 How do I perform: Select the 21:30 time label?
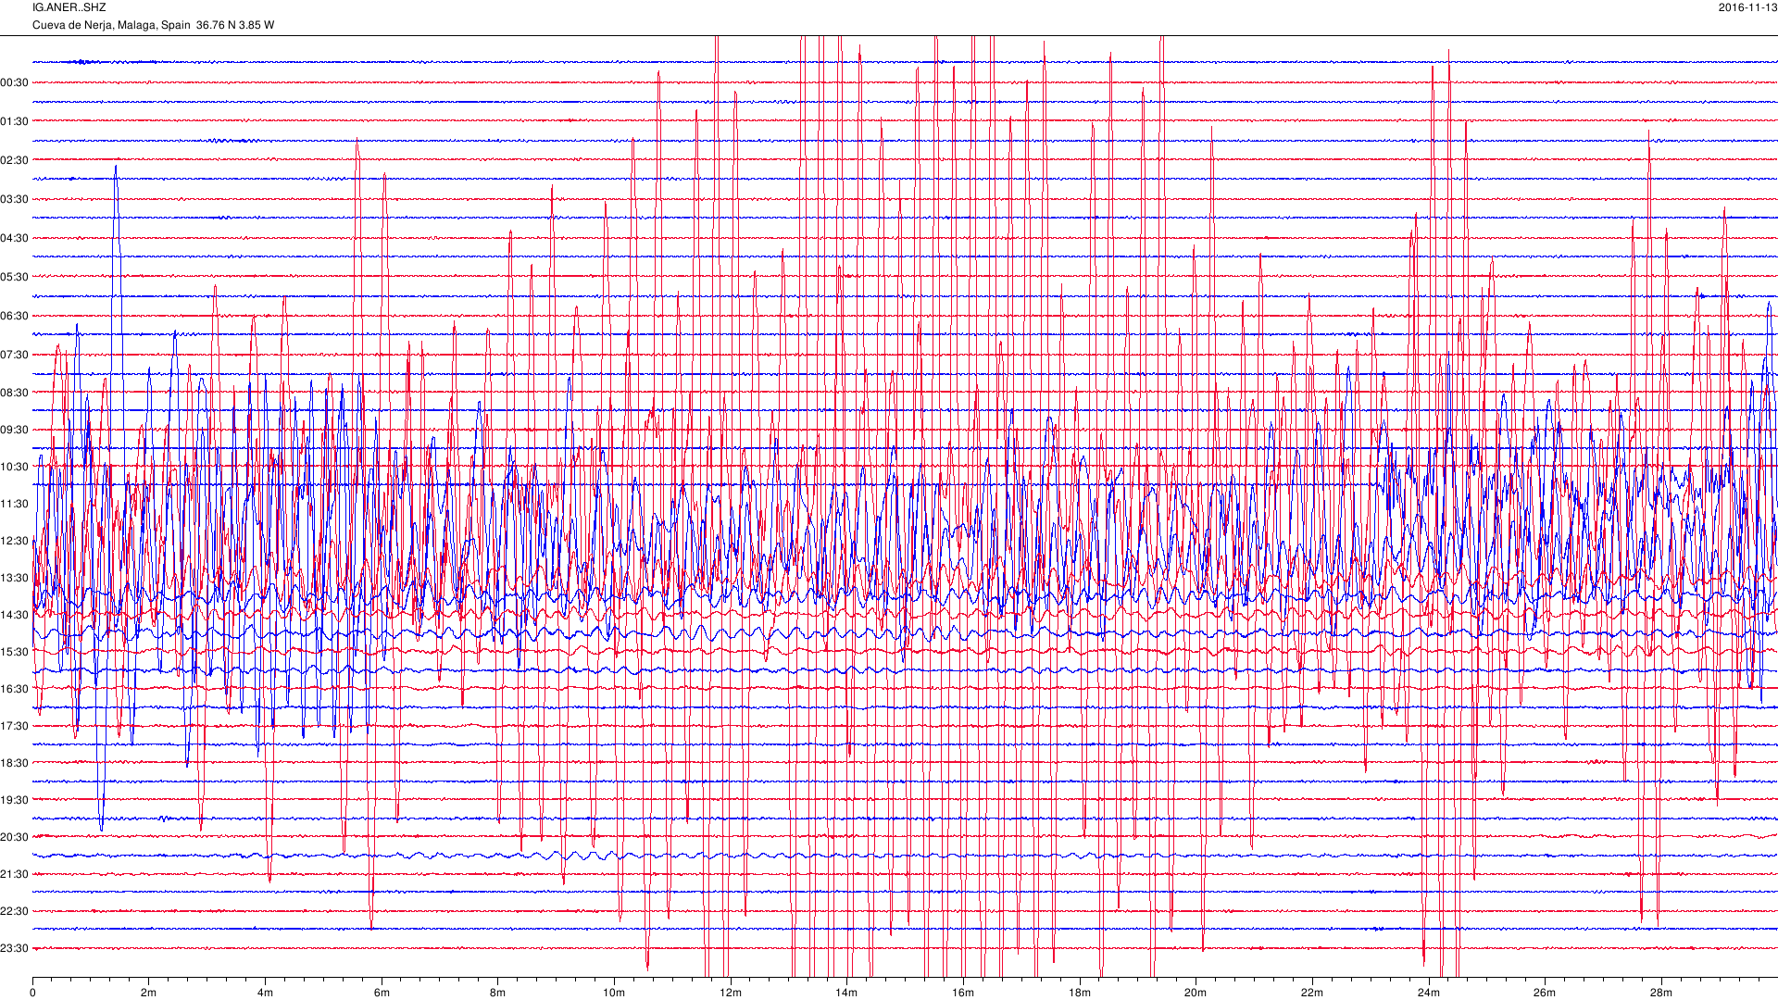click(15, 874)
